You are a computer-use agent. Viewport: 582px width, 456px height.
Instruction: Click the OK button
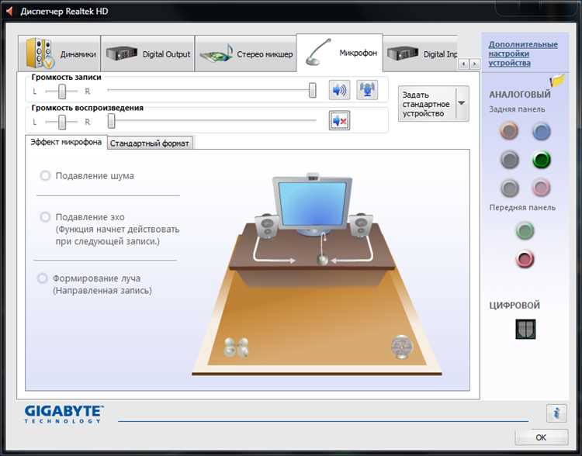tap(541, 437)
